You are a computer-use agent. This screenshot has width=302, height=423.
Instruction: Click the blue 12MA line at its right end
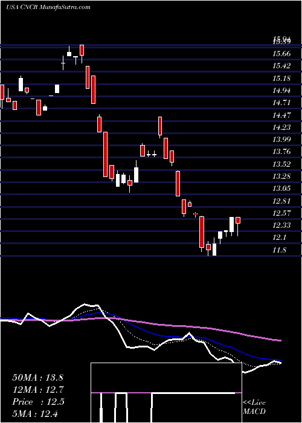tap(280, 360)
